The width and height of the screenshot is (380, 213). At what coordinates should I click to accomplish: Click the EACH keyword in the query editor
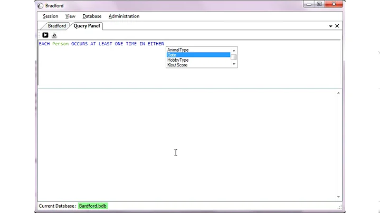pyautogui.click(x=44, y=44)
